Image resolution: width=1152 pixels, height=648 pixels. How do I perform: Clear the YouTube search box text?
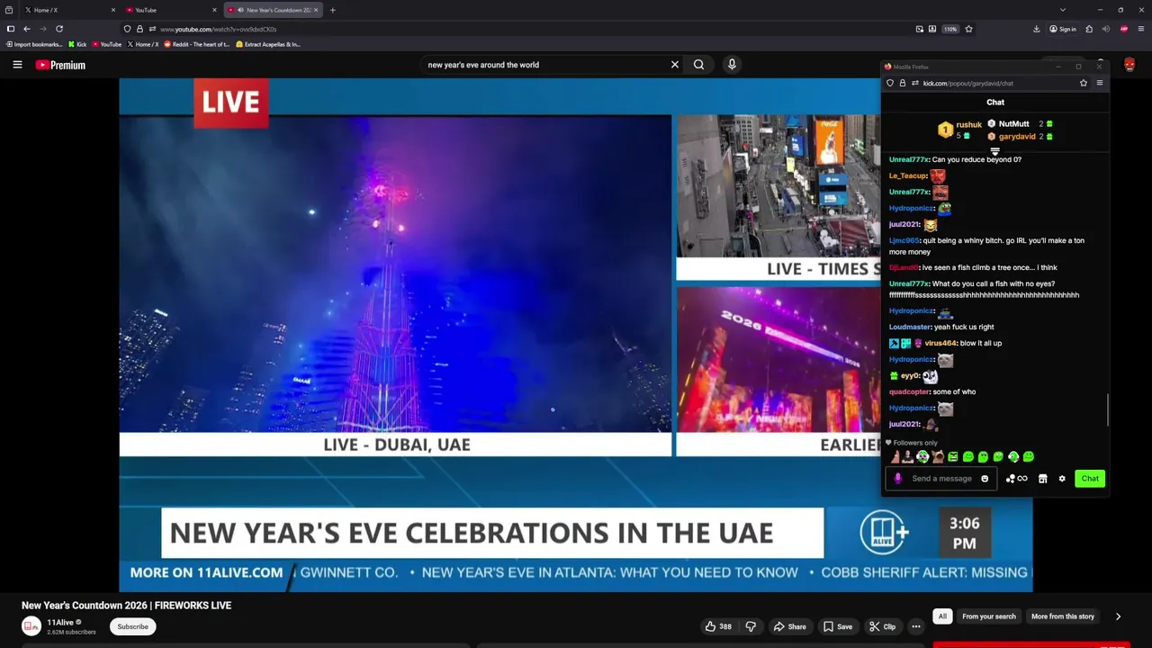[x=674, y=65]
